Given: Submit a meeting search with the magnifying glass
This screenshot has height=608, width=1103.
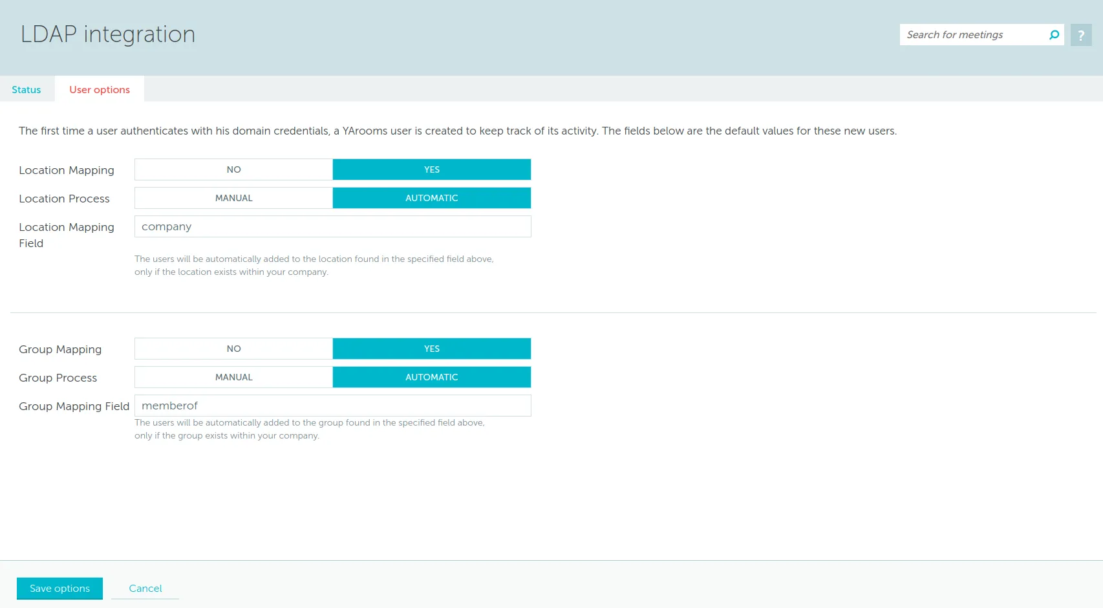Looking at the screenshot, I should pos(1053,34).
